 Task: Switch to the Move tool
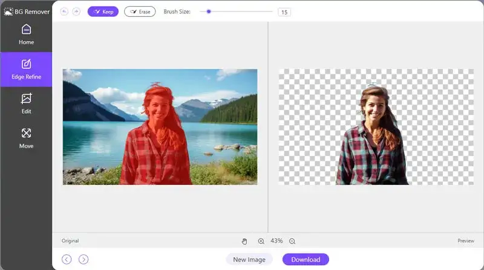tap(26, 138)
